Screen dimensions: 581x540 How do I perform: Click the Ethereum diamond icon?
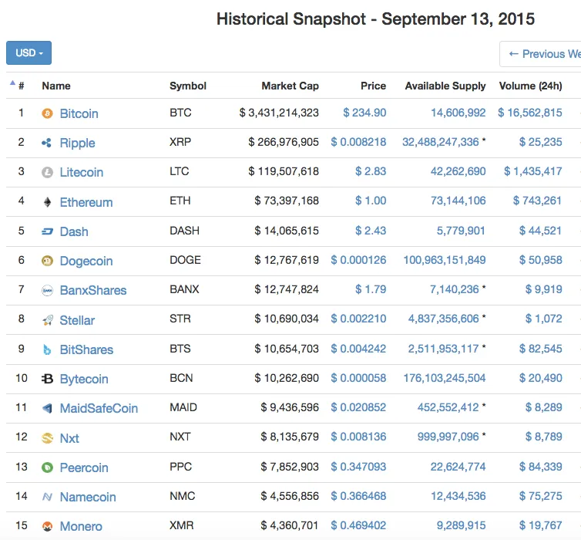pos(47,202)
